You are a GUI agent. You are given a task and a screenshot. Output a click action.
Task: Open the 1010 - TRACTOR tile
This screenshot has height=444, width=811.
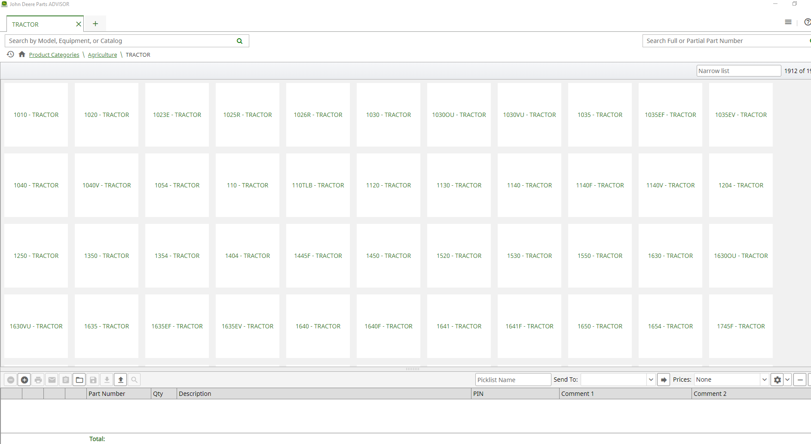(36, 115)
